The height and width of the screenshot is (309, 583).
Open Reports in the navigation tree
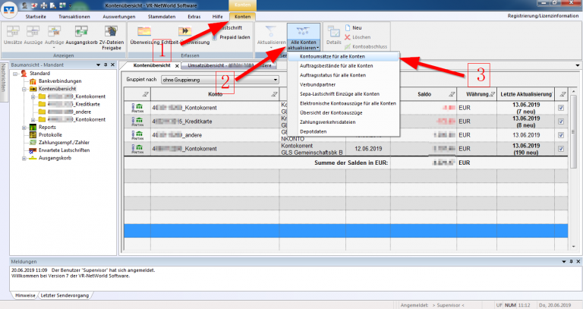(46, 128)
